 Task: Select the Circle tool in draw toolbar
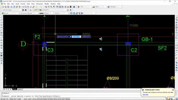coord(1,33)
